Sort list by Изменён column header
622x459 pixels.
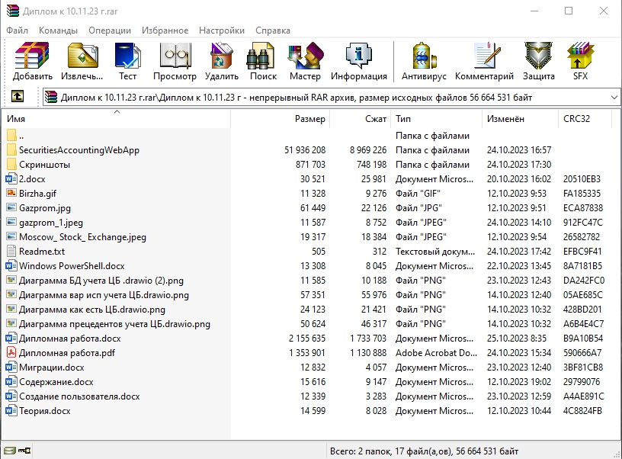point(505,119)
